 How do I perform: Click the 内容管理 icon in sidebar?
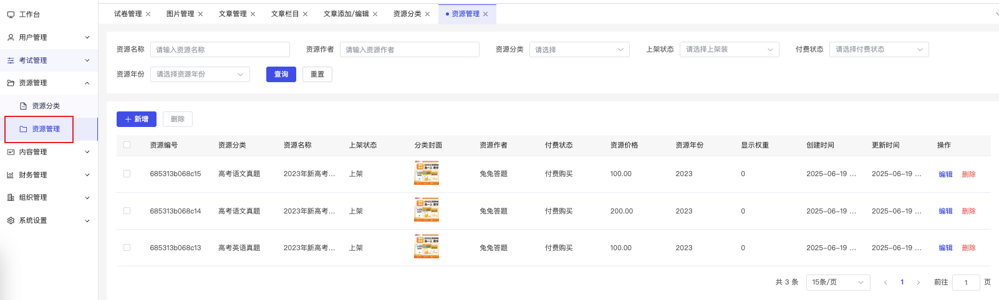[11, 152]
